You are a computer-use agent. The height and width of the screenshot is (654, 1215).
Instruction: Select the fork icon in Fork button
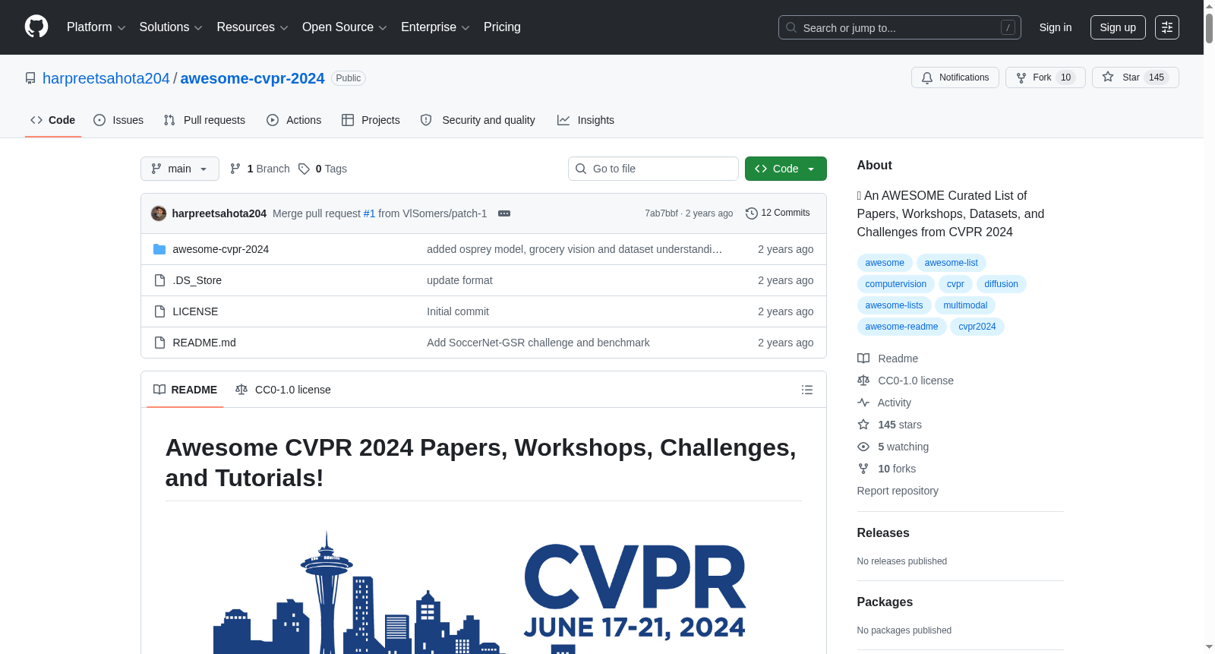1021,77
